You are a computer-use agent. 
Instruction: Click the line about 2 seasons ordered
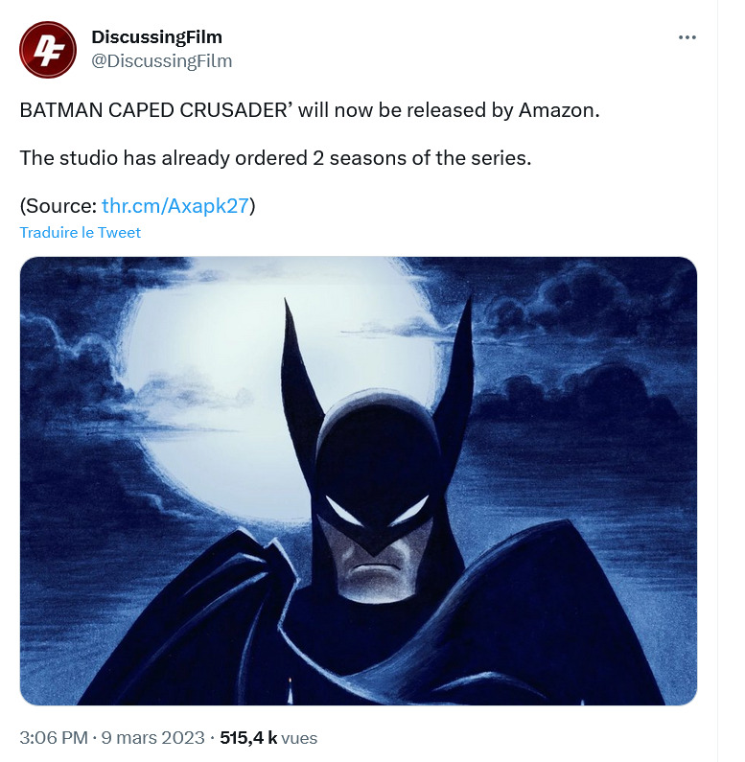pyautogui.click(x=275, y=158)
